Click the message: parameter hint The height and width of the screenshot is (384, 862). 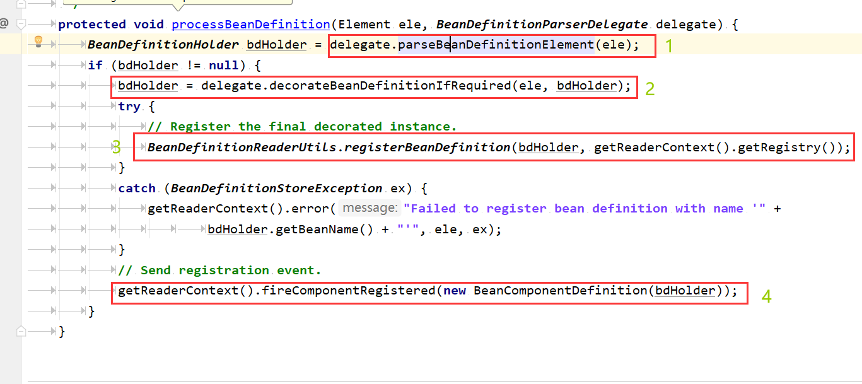[x=370, y=209]
